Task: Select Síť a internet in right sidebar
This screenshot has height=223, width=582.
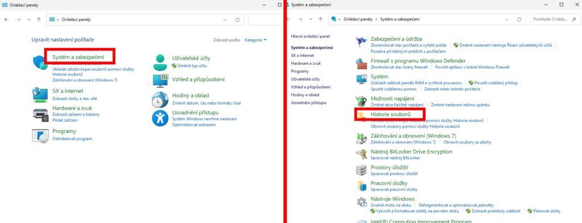Action: (302, 55)
